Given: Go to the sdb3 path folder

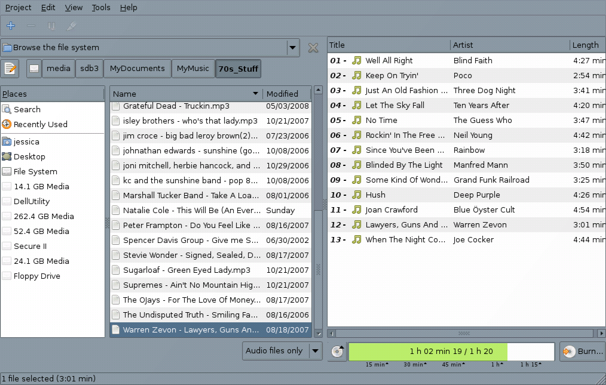Looking at the screenshot, I should pyautogui.click(x=89, y=69).
